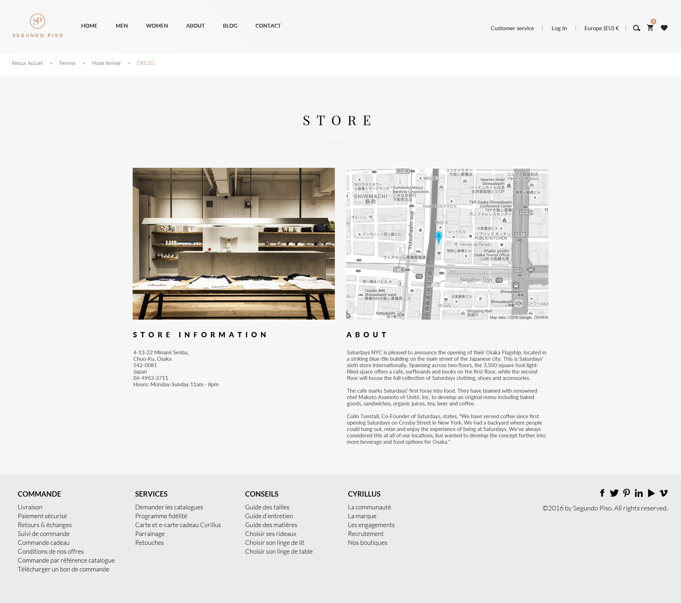Viewport: 681px width, 603px height.
Task: Open Livraison footer link
Action: click(x=30, y=507)
